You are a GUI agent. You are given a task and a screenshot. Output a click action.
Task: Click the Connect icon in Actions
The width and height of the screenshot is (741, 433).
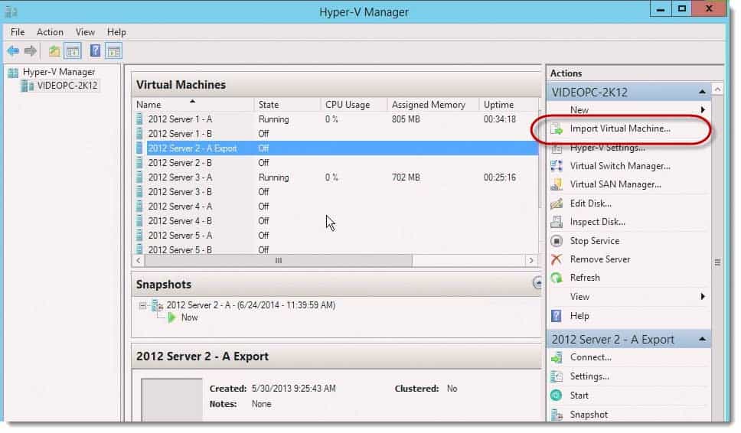click(557, 357)
